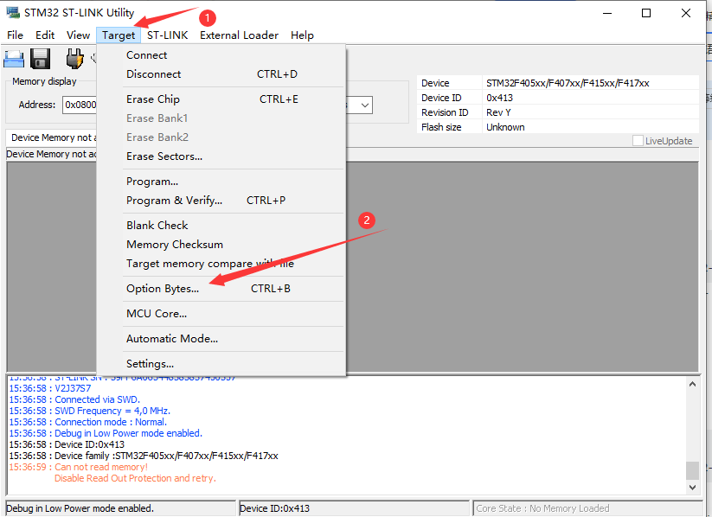Toggle the LiveUpdate checkbox
712x517 pixels.
point(638,141)
